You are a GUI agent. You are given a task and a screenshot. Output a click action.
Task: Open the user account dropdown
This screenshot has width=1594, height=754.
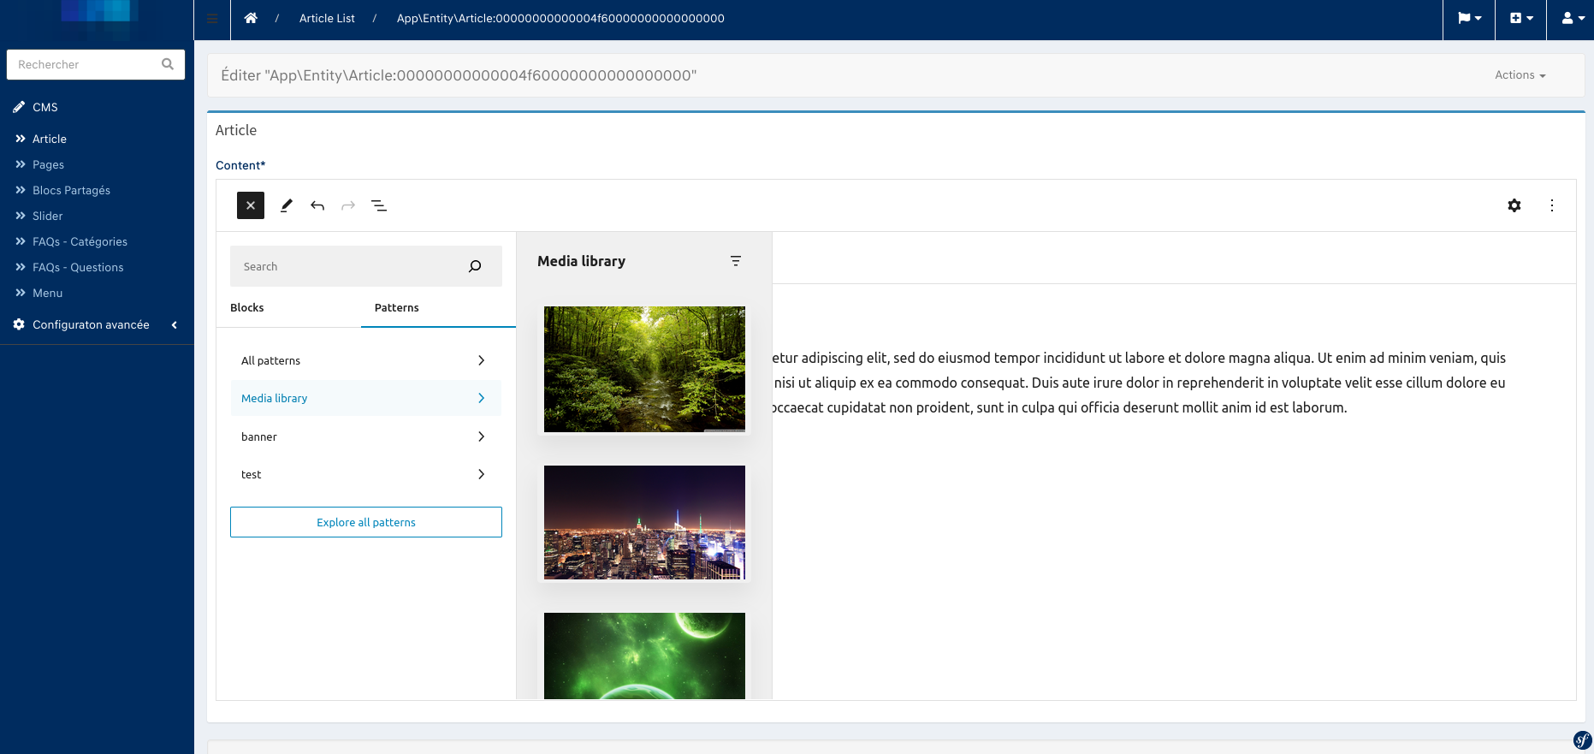[x=1573, y=18]
